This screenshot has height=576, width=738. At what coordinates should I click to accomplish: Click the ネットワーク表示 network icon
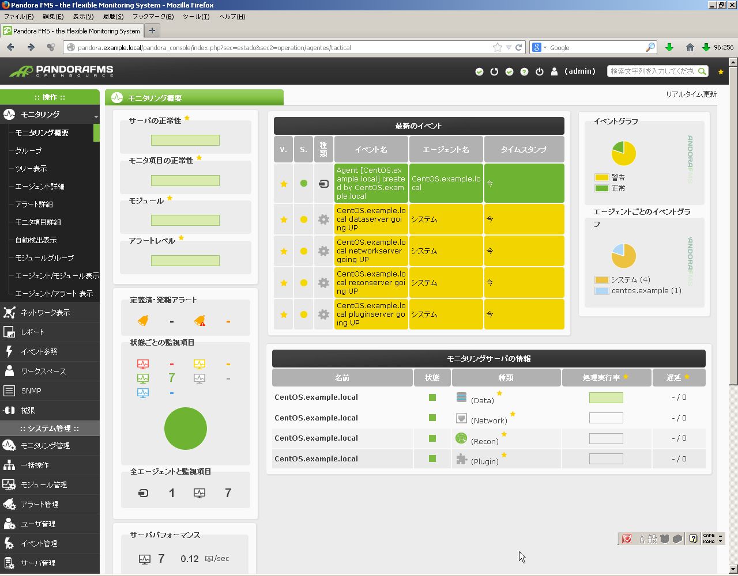pos(9,312)
